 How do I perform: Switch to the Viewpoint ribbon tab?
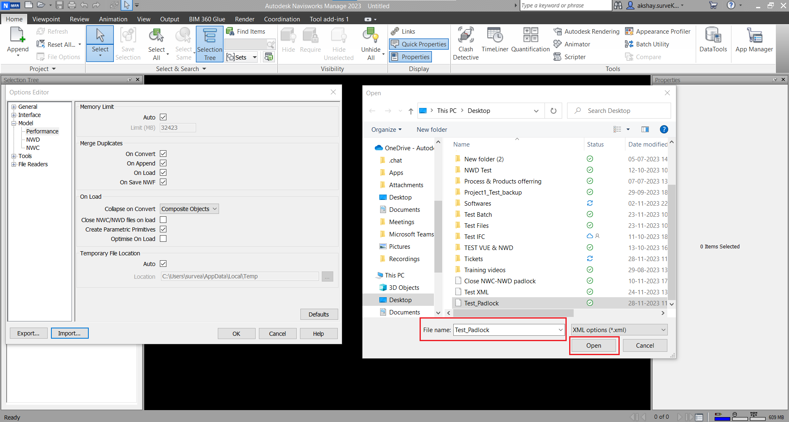coord(46,19)
